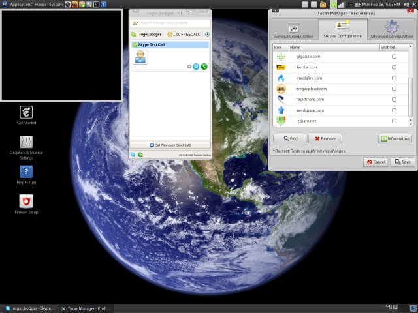The height and width of the screenshot is (313, 418).
Task: Tick the megaupload.com enabled checkbox
Action: pyautogui.click(x=394, y=89)
